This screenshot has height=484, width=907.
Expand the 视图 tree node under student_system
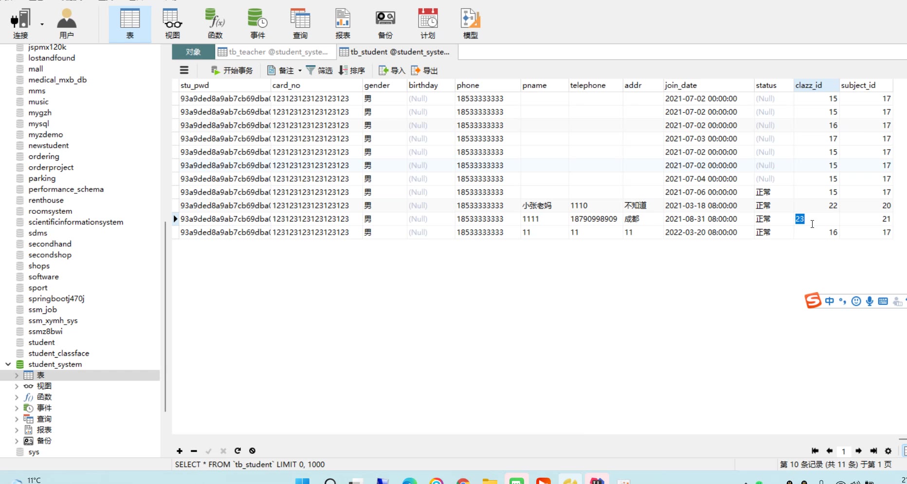click(x=17, y=386)
